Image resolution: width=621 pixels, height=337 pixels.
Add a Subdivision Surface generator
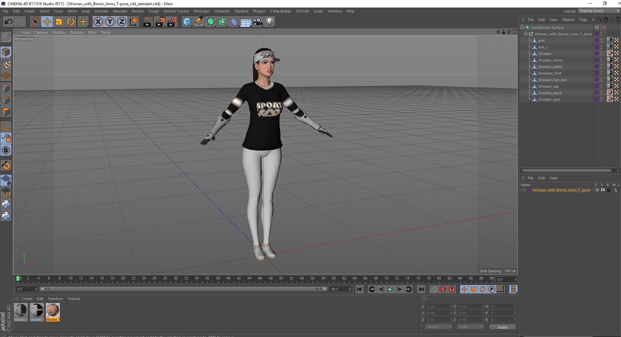211,22
